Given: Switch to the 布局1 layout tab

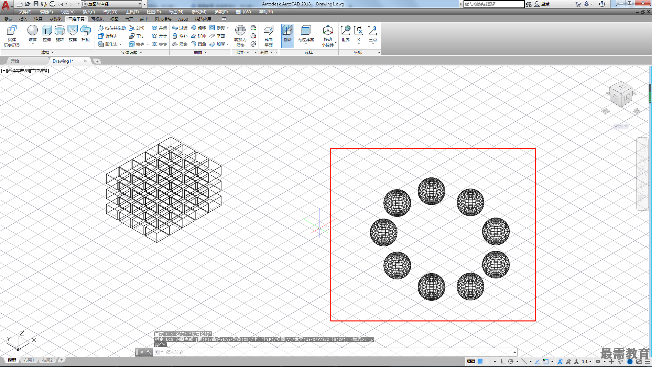Looking at the screenshot, I should (29, 360).
